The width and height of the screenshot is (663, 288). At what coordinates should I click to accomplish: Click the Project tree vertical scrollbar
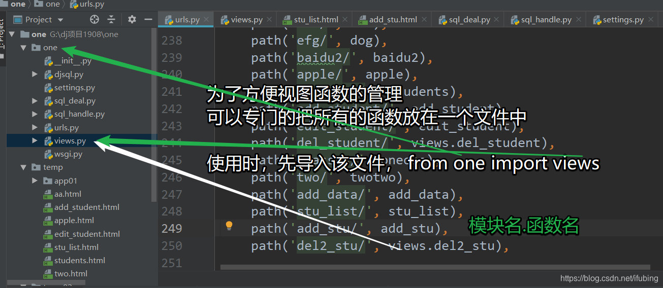[154, 114]
